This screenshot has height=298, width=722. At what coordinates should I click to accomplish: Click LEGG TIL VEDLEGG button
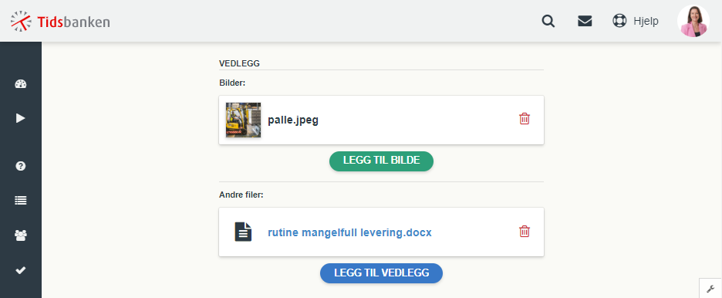[x=381, y=273]
